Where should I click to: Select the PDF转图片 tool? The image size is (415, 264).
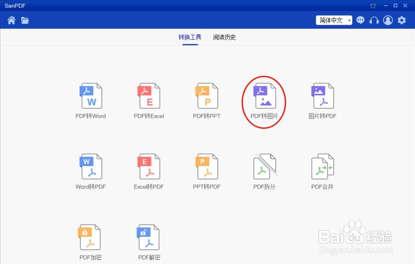[x=264, y=101]
